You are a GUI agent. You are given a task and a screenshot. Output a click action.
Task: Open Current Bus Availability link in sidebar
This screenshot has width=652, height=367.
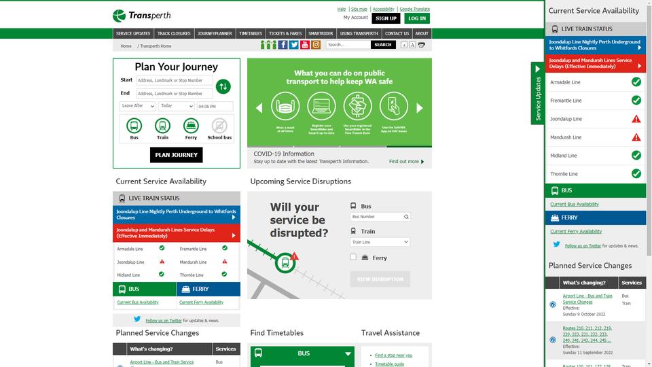click(575, 205)
